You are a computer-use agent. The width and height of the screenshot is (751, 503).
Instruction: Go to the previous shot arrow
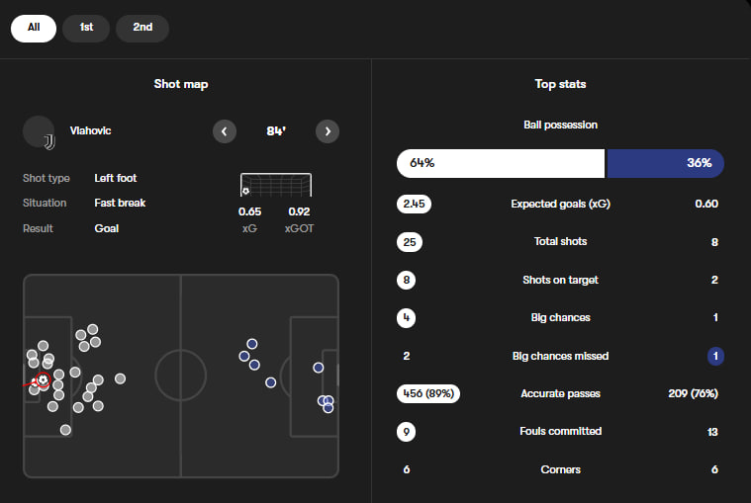[225, 131]
